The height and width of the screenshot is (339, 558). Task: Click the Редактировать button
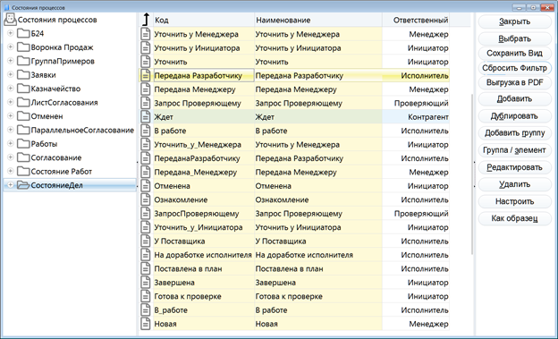(x=514, y=167)
